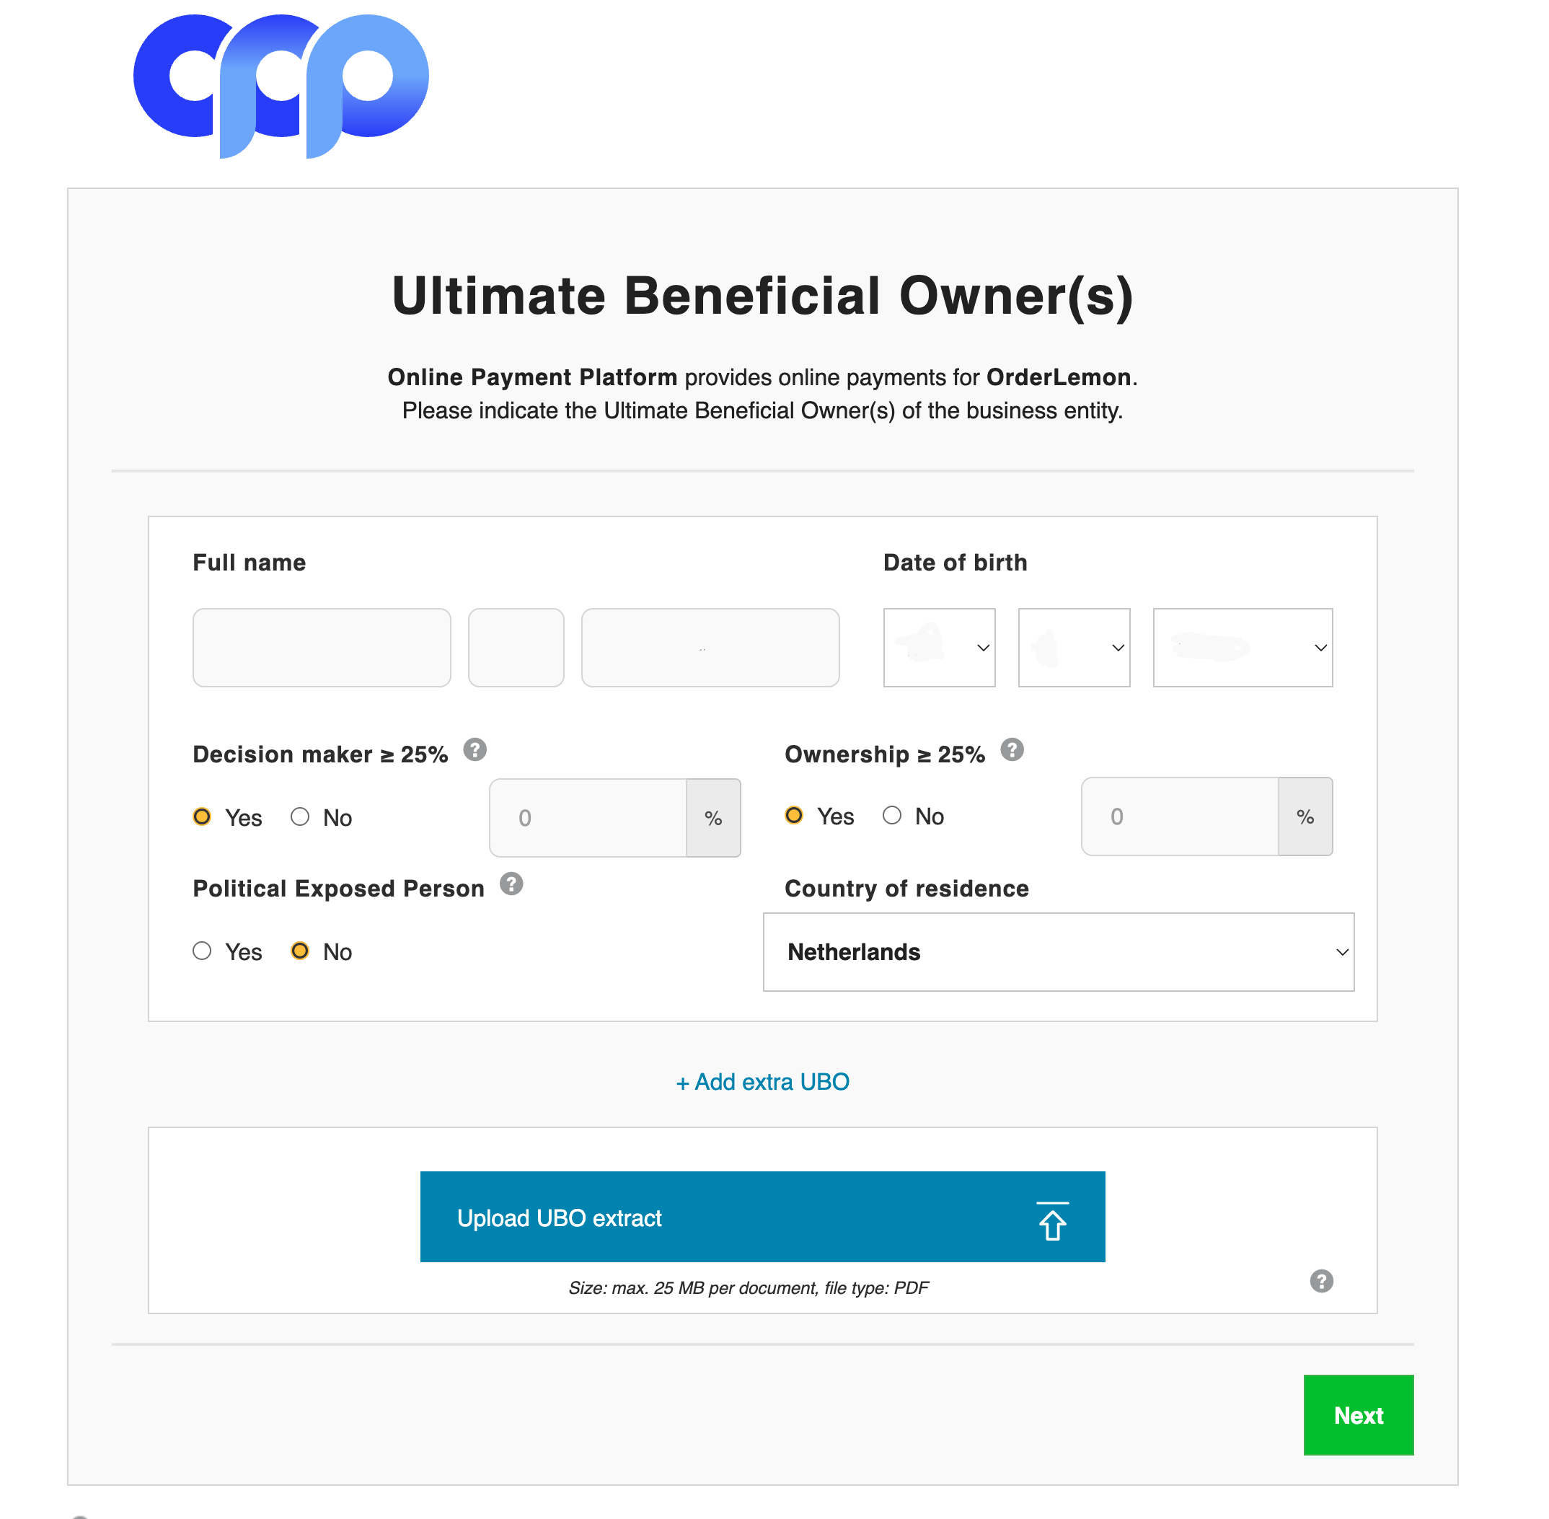Viewport: 1549px width, 1519px height.
Task: Click the Upload UBO extract button
Action: (x=762, y=1217)
